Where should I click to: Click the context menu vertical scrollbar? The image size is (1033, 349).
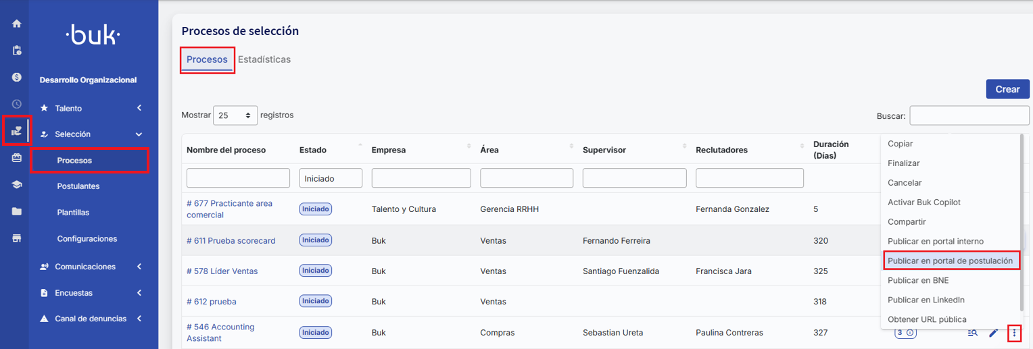1022,223
